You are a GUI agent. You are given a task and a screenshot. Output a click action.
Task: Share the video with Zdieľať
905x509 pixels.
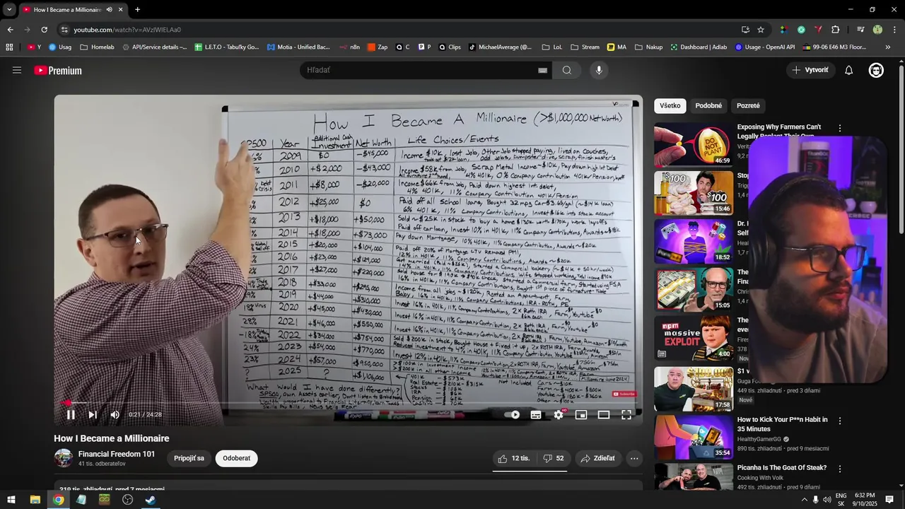598,459
